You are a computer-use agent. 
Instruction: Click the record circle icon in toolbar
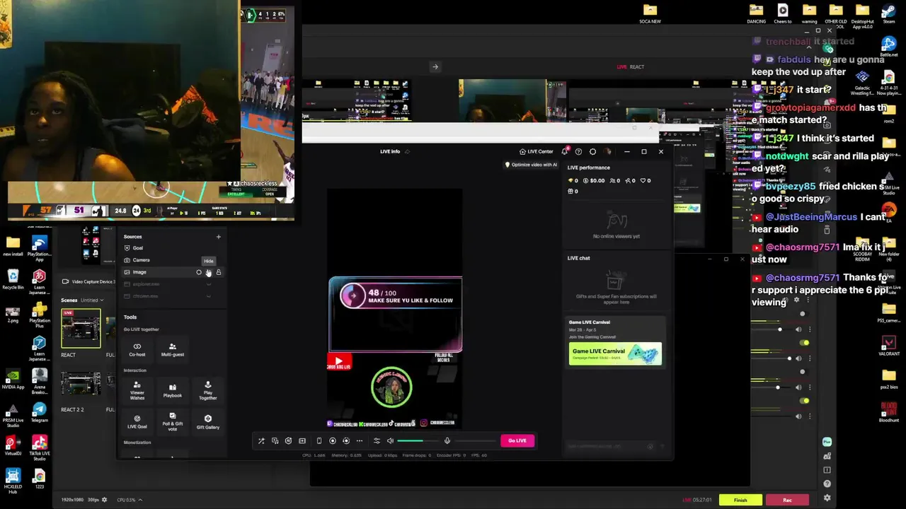click(x=333, y=441)
